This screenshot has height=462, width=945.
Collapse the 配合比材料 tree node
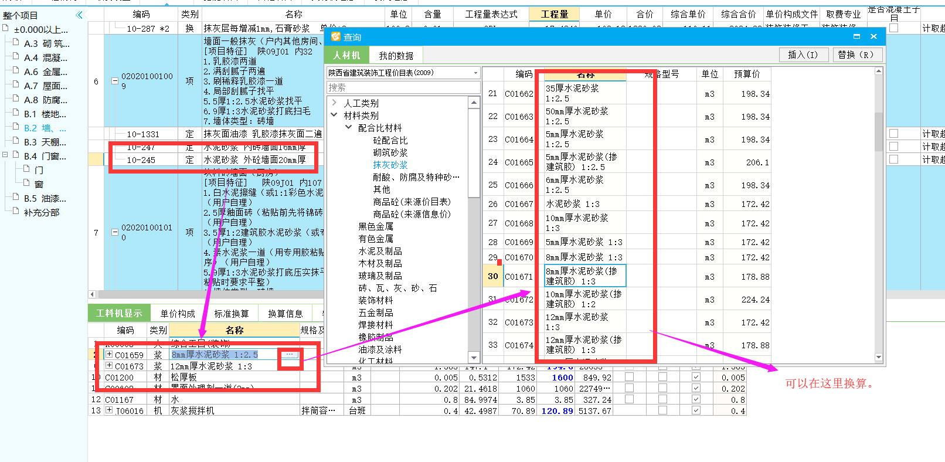tap(348, 127)
